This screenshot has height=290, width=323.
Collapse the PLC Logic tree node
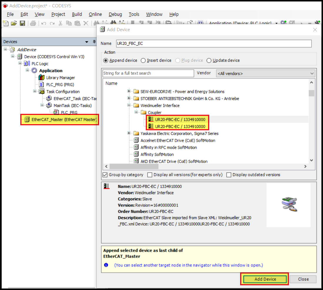click(x=20, y=63)
